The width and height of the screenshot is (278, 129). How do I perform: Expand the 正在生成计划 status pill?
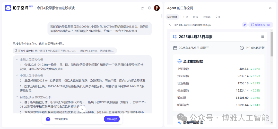(65, 51)
